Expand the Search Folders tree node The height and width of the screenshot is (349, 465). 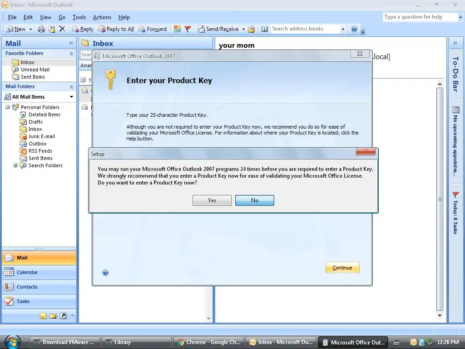(15, 165)
